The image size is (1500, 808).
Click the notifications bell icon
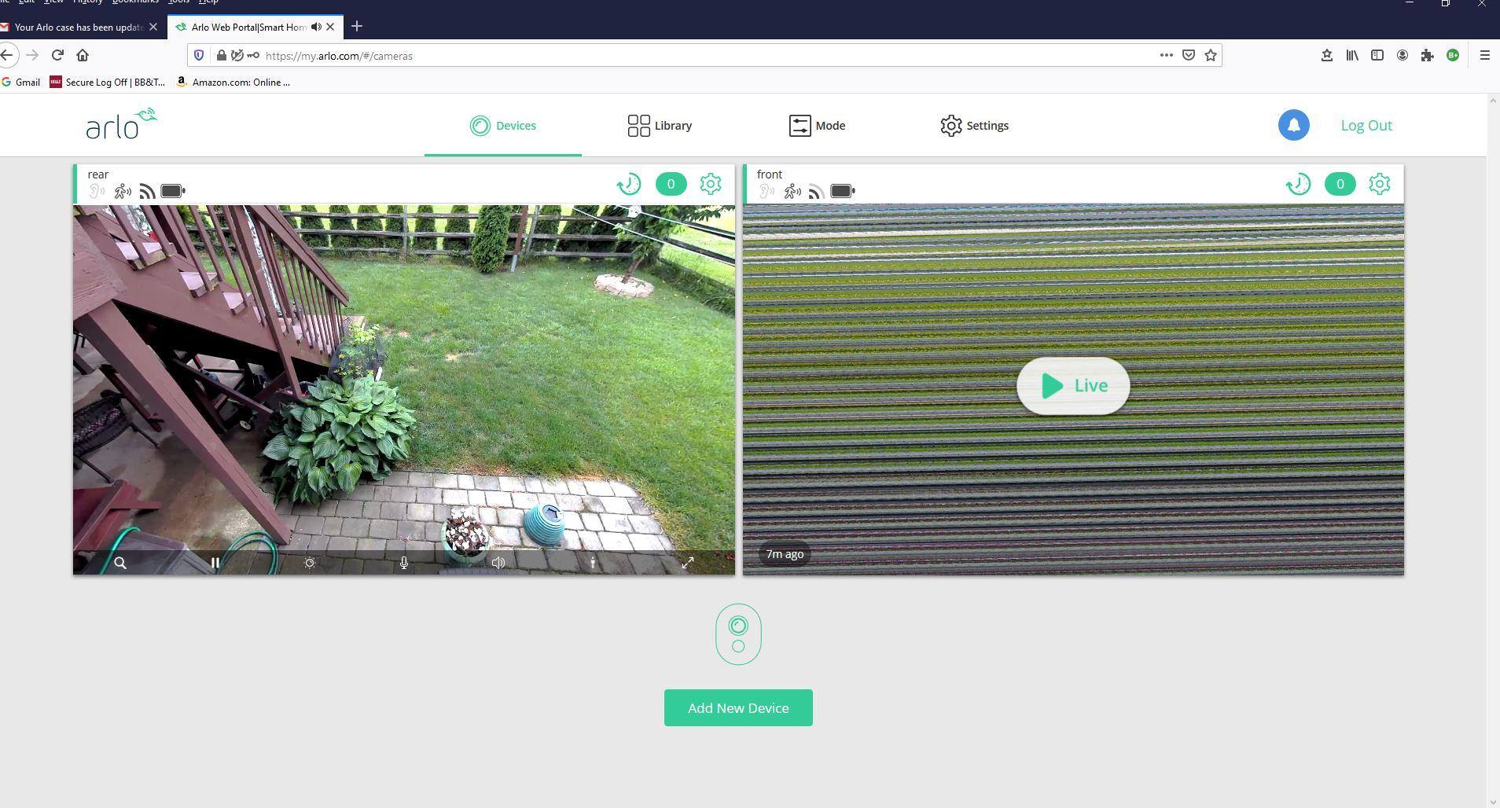pyautogui.click(x=1293, y=125)
